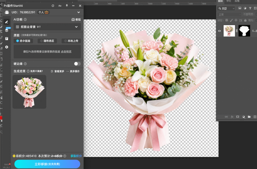Open the 抠图去背景 function dropdown
The height and width of the screenshot is (169, 257).
47,27
